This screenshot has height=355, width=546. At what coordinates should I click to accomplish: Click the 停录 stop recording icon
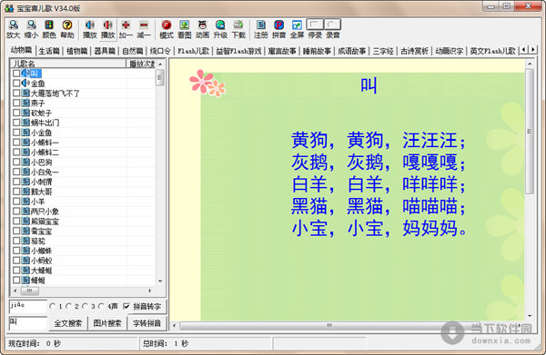coord(315,25)
